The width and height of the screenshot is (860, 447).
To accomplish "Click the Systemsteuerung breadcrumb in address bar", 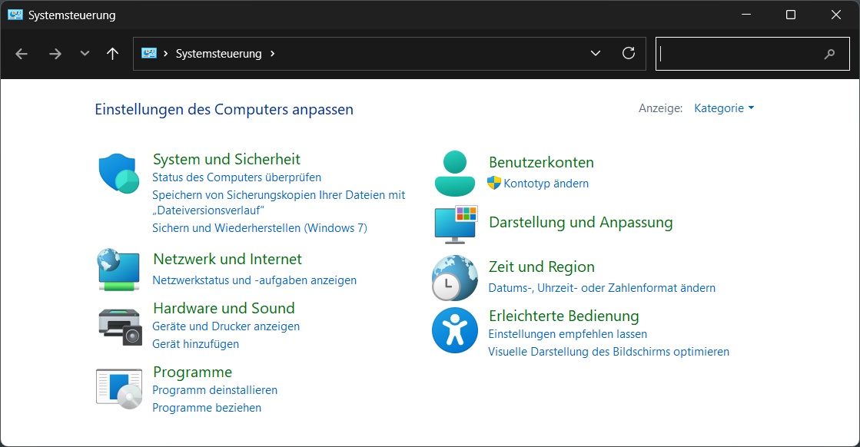I will point(218,54).
